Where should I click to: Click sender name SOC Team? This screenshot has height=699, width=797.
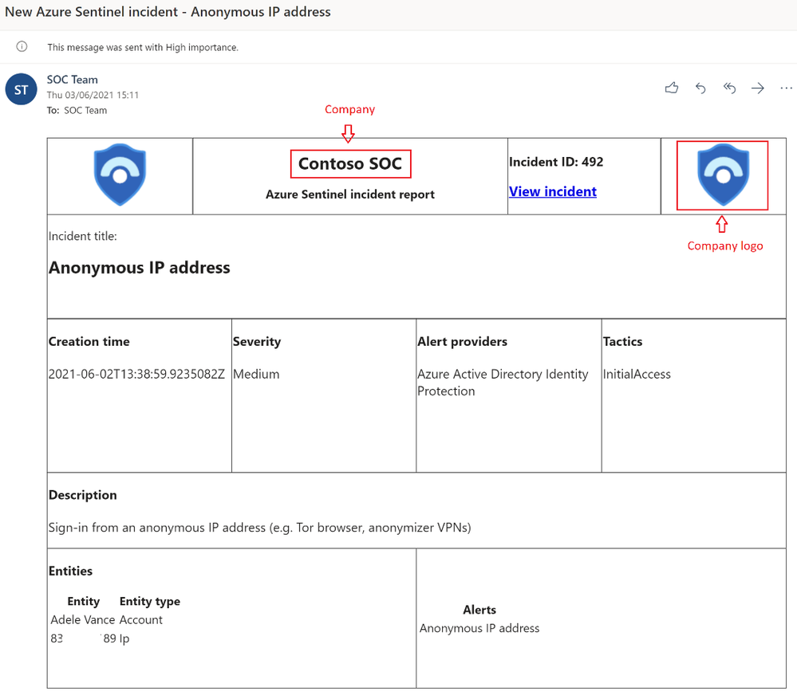click(72, 80)
